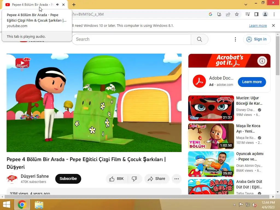Click the page vertical scrollbar thumb
Screen dimensions: 280x210
[x=278, y=56]
